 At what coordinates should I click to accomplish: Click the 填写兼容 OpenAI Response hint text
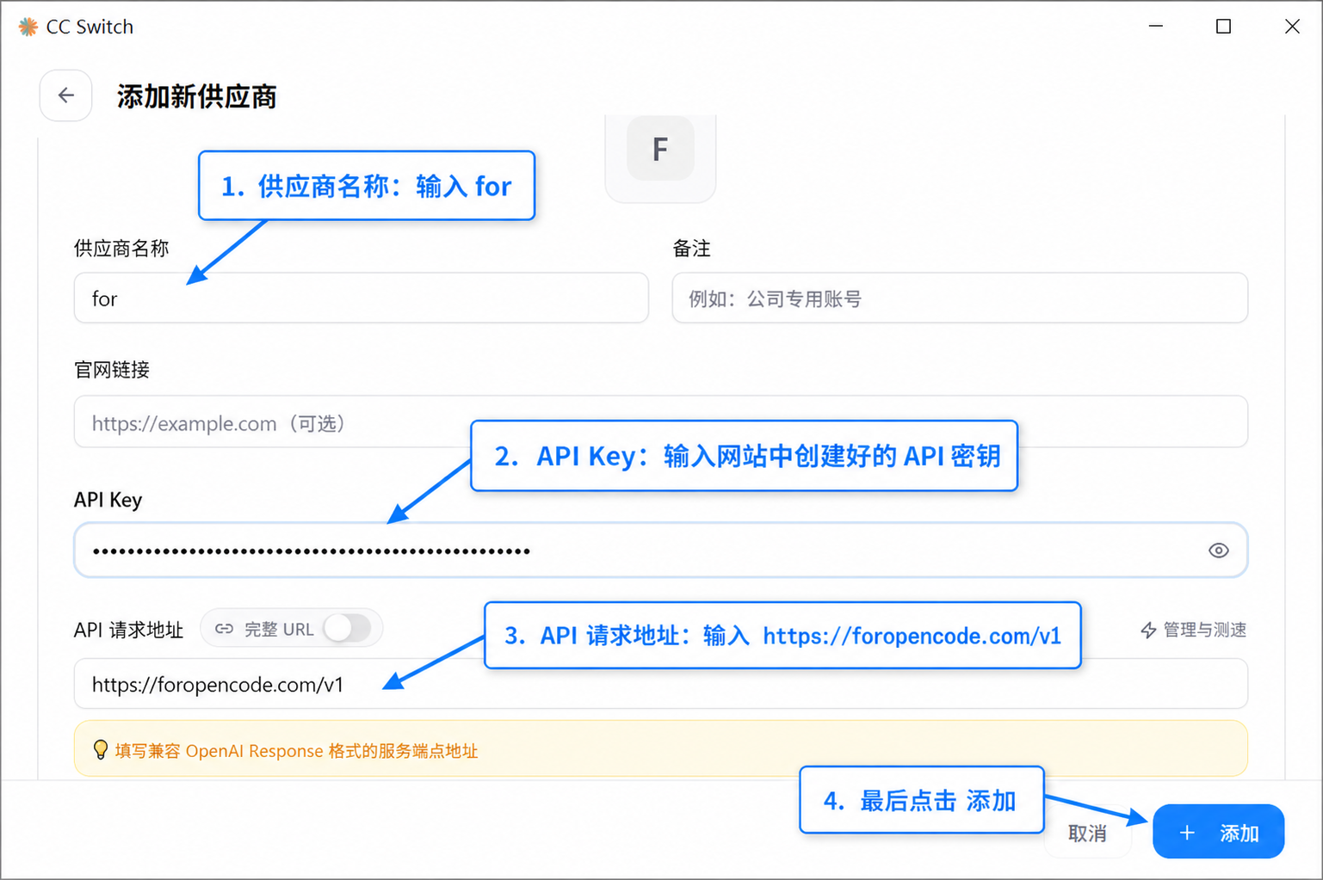296,751
